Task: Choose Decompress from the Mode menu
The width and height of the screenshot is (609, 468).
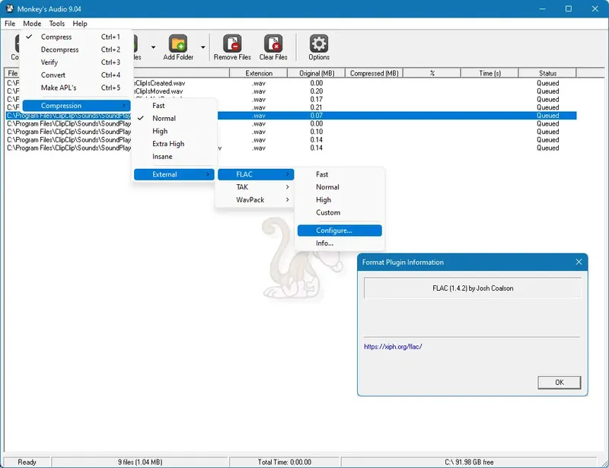Action: (x=76, y=49)
